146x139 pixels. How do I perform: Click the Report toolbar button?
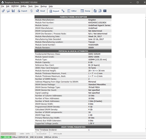coord(54,11)
